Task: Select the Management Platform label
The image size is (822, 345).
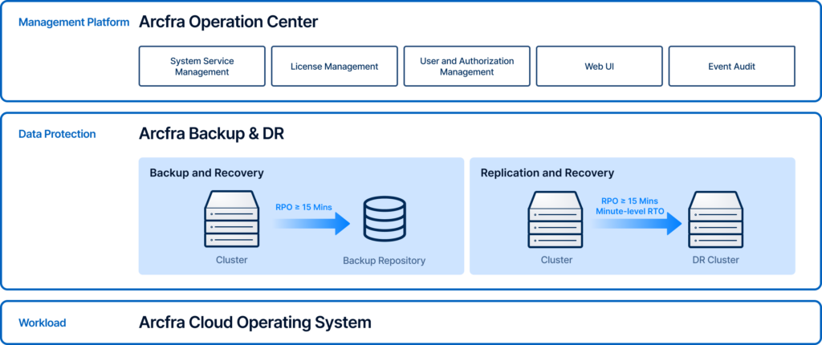Action: tap(73, 22)
